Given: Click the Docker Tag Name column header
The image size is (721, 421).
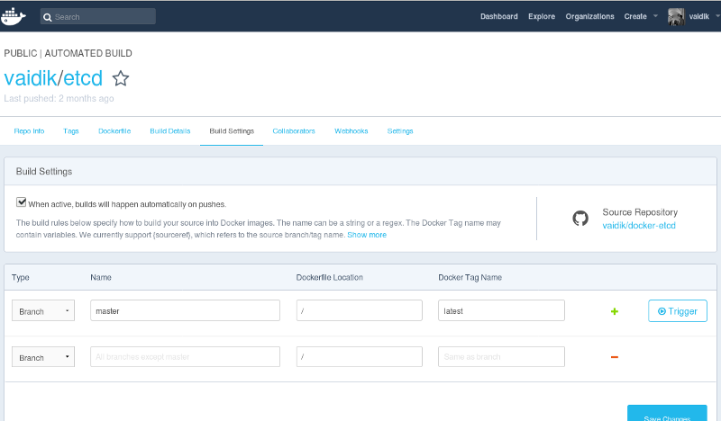Looking at the screenshot, I should pyautogui.click(x=470, y=277).
